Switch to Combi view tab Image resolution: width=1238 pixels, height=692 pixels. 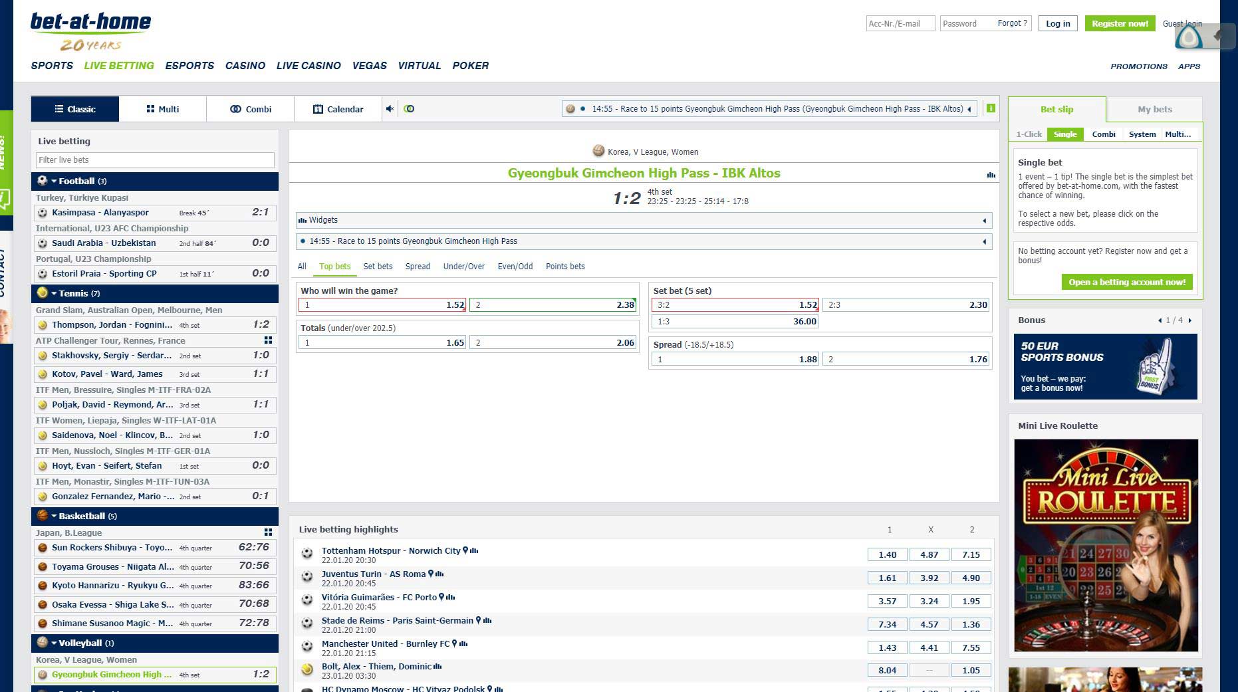click(x=251, y=109)
